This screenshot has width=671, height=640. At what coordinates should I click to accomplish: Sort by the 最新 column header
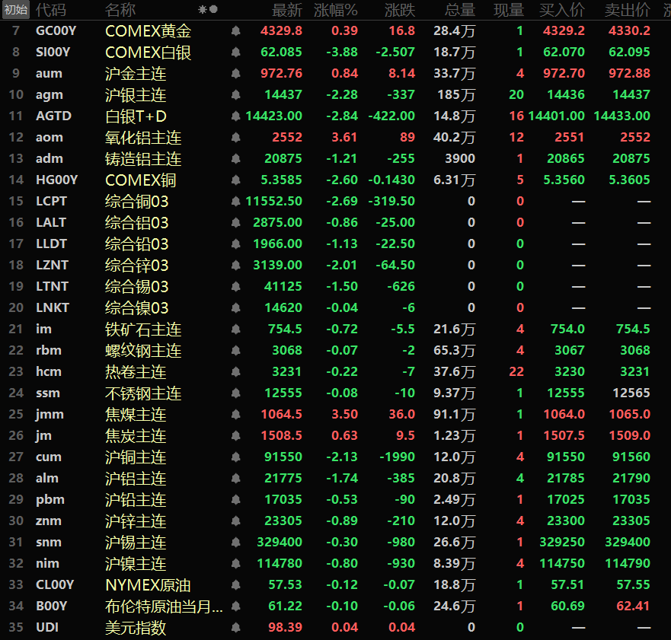coord(287,10)
